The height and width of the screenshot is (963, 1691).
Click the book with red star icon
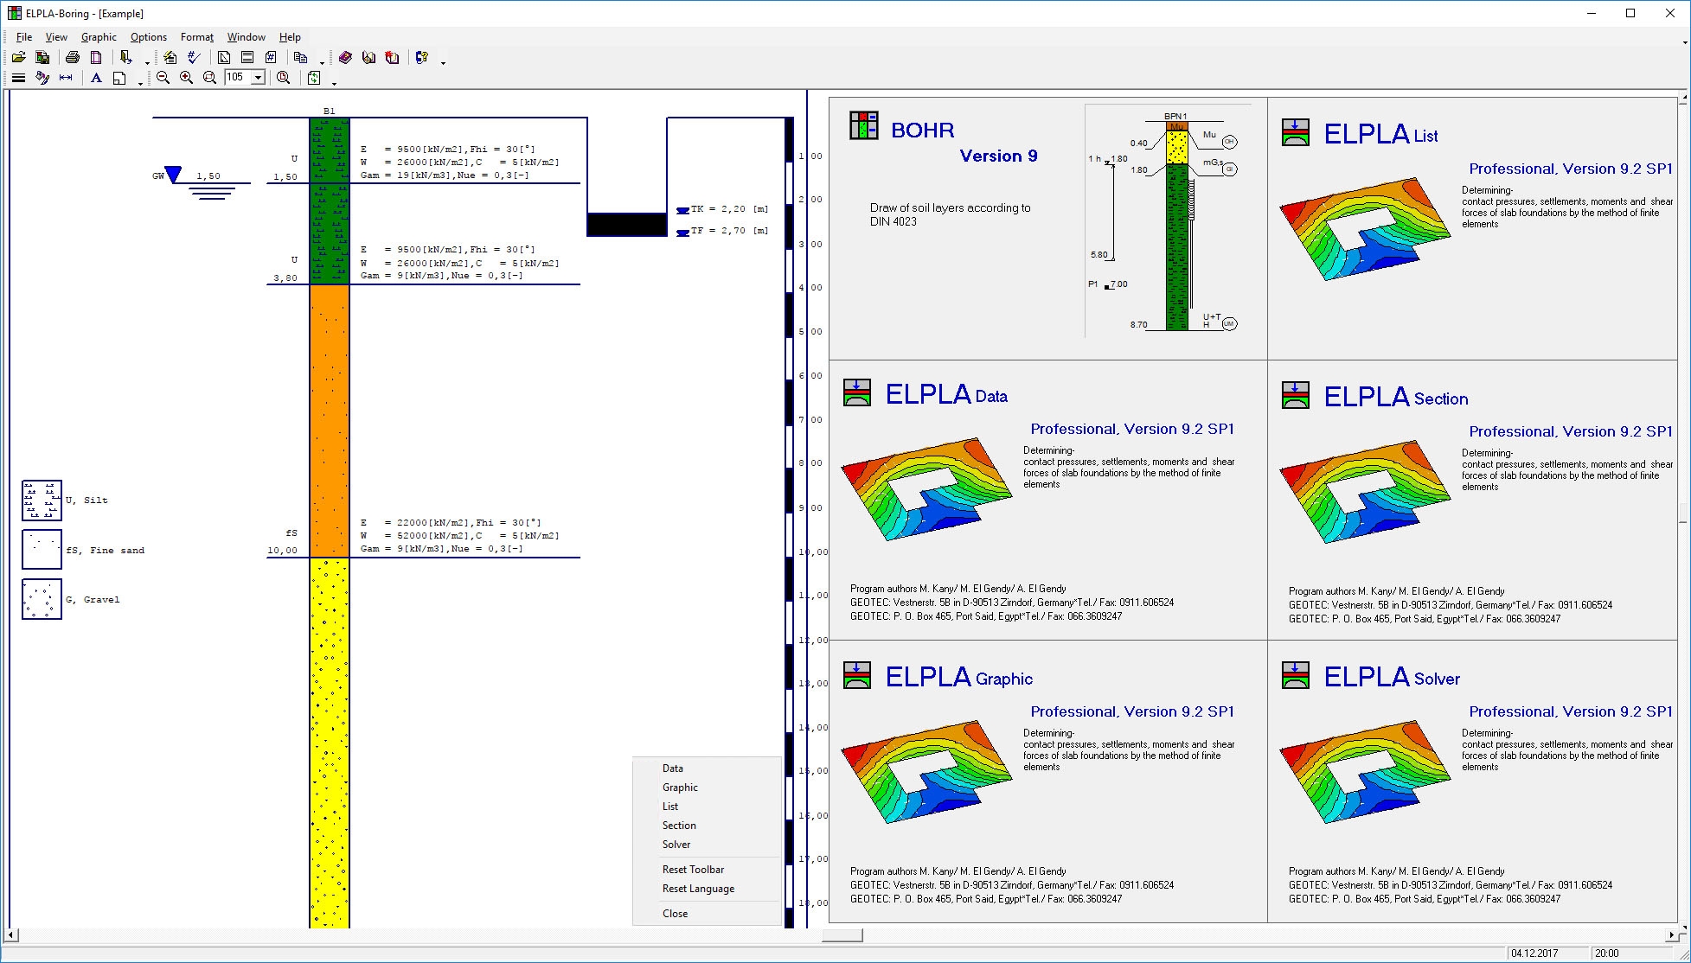click(392, 58)
